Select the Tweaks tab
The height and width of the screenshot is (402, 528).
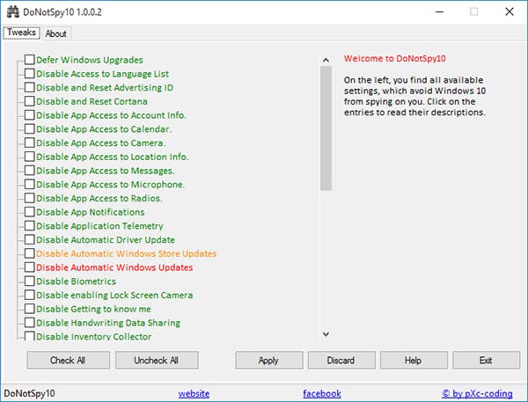pos(21,33)
